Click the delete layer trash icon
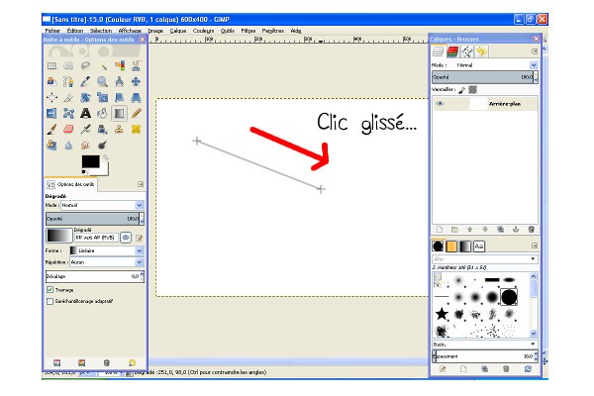The image size is (594, 396). 531,229
